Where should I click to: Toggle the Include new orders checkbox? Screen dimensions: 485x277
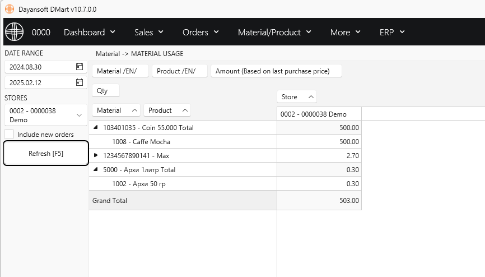[x=10, y=134]
